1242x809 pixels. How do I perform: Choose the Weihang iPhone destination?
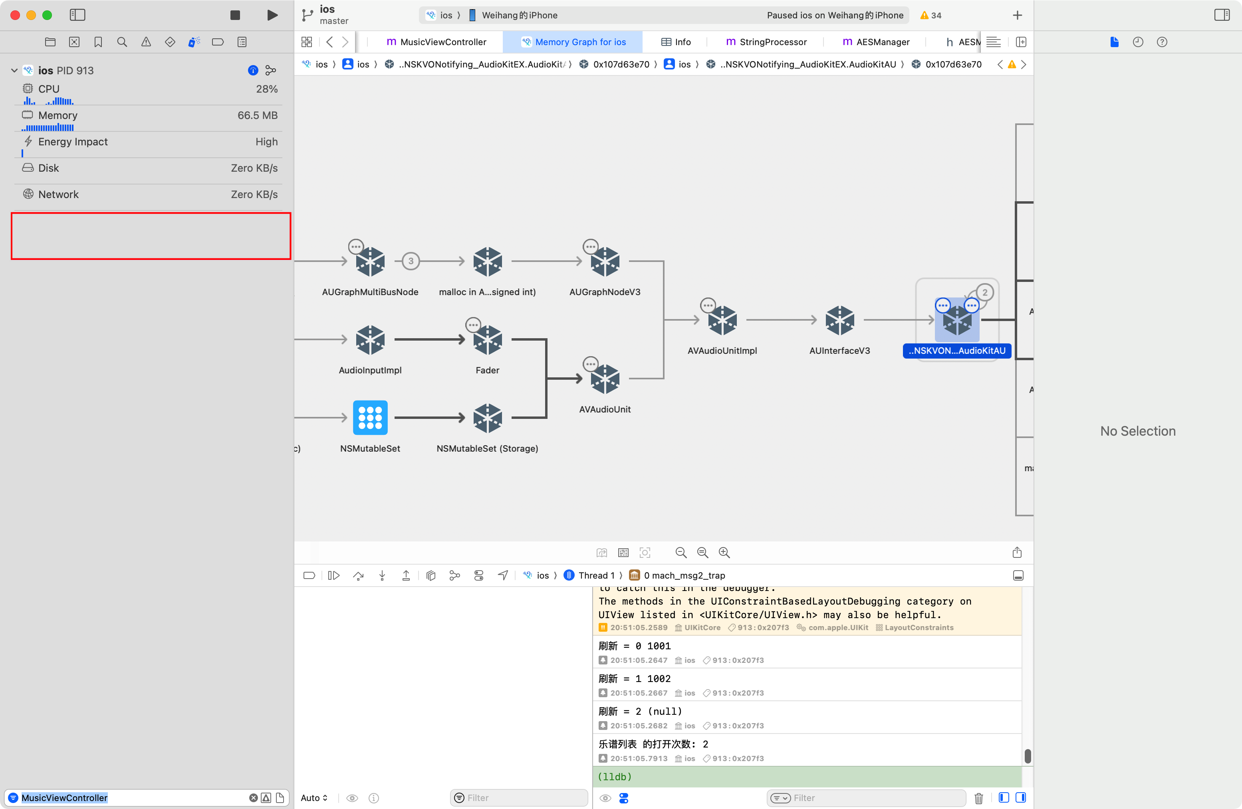[x=514, y=15]
